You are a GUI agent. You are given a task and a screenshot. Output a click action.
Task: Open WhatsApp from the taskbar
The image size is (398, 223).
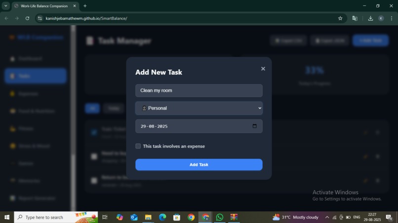pyautogui.click(x=220, y=217)
